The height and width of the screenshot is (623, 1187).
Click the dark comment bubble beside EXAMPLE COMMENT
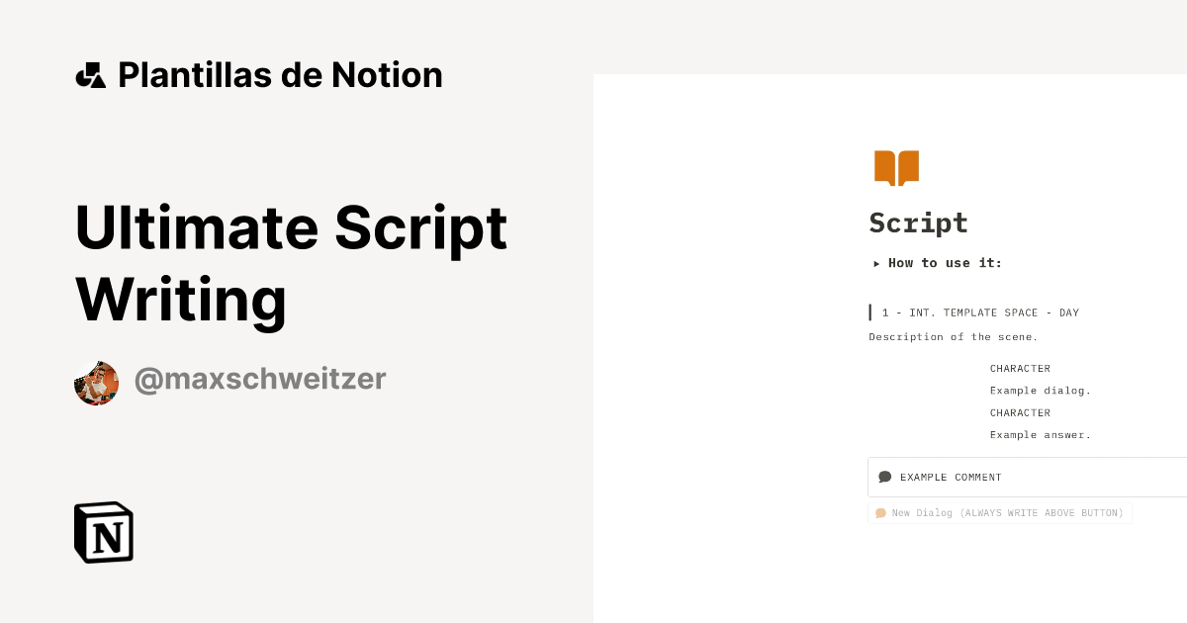(884, 476)
